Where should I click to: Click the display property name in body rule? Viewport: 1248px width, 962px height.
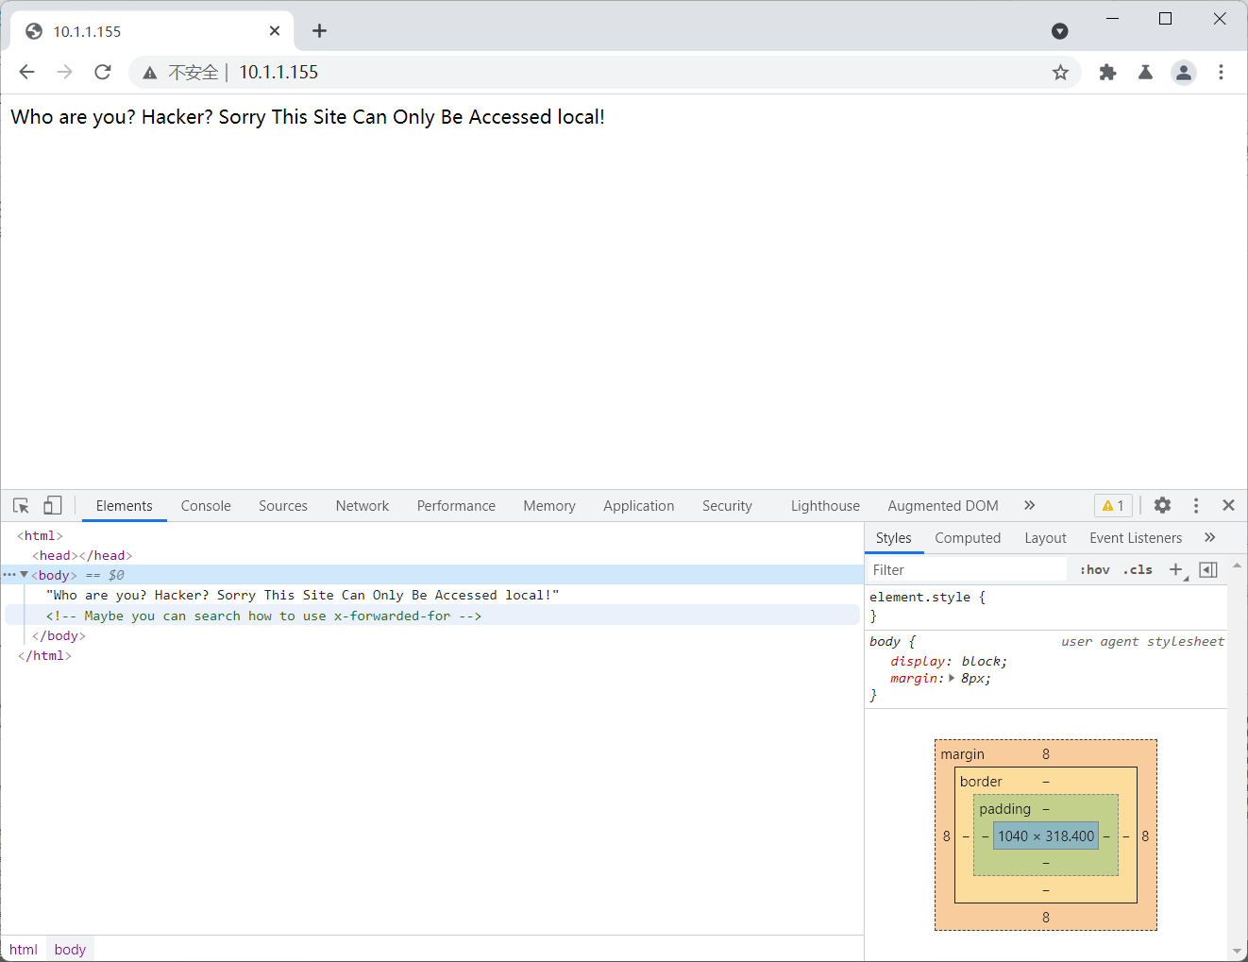[918, 661]
